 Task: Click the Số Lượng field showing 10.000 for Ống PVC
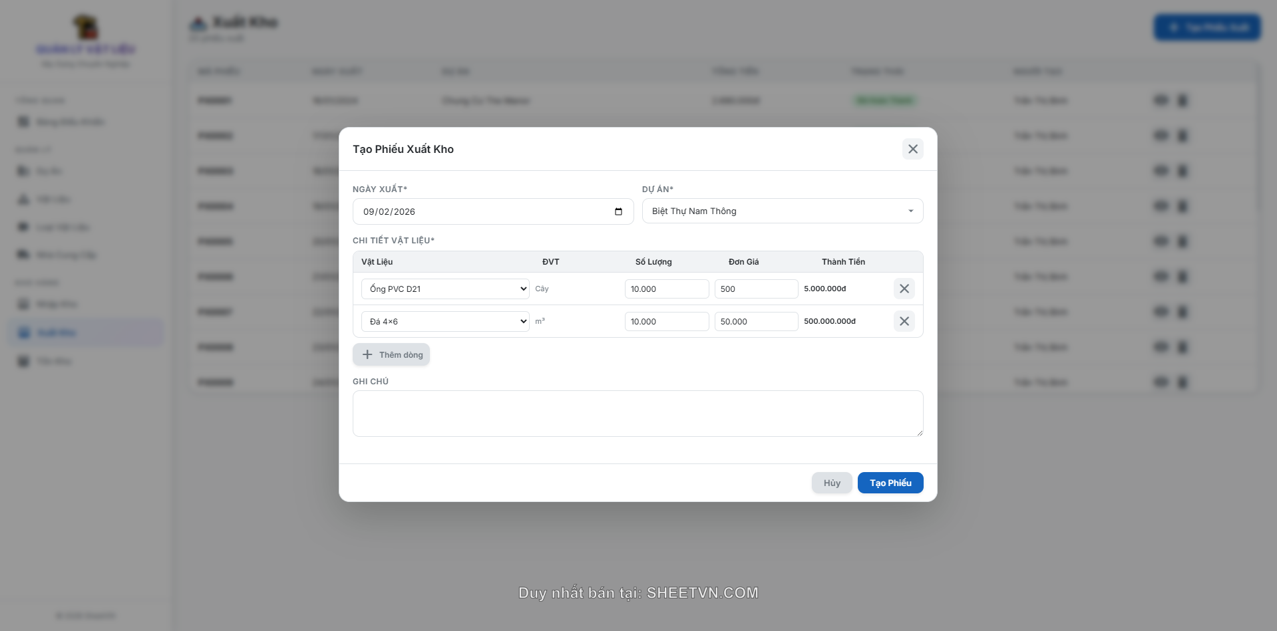pos(666,289)
